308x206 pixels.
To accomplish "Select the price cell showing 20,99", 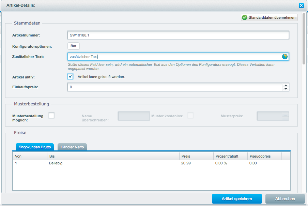I will pyautogui.click(x=186, y=163).
